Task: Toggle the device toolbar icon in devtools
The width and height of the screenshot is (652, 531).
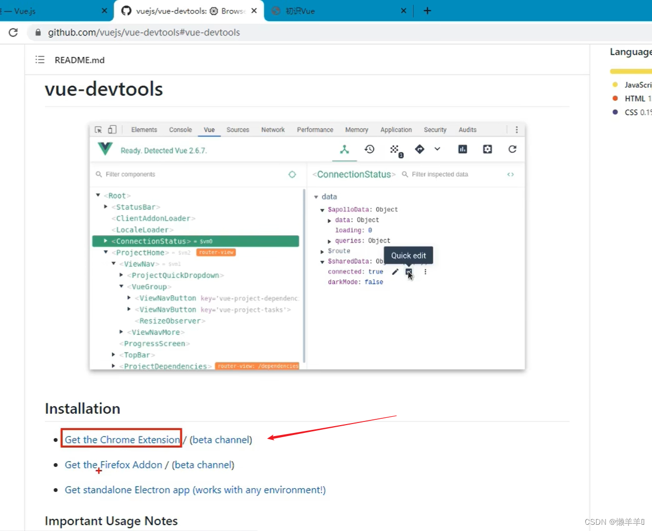Action: (x=112, y=129)
